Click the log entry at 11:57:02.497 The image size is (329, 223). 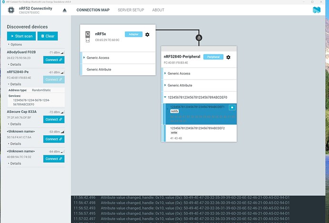[182, 219]
